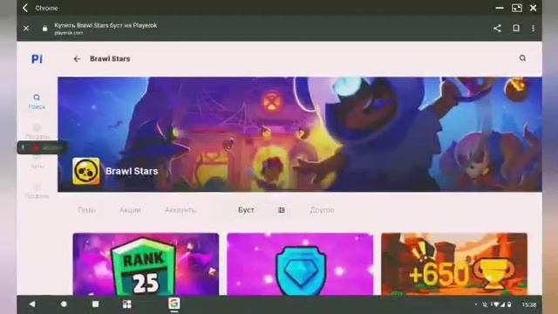
Task: Click the Brawl Stars game icon on banner
Action: click(x=86, y=171)
